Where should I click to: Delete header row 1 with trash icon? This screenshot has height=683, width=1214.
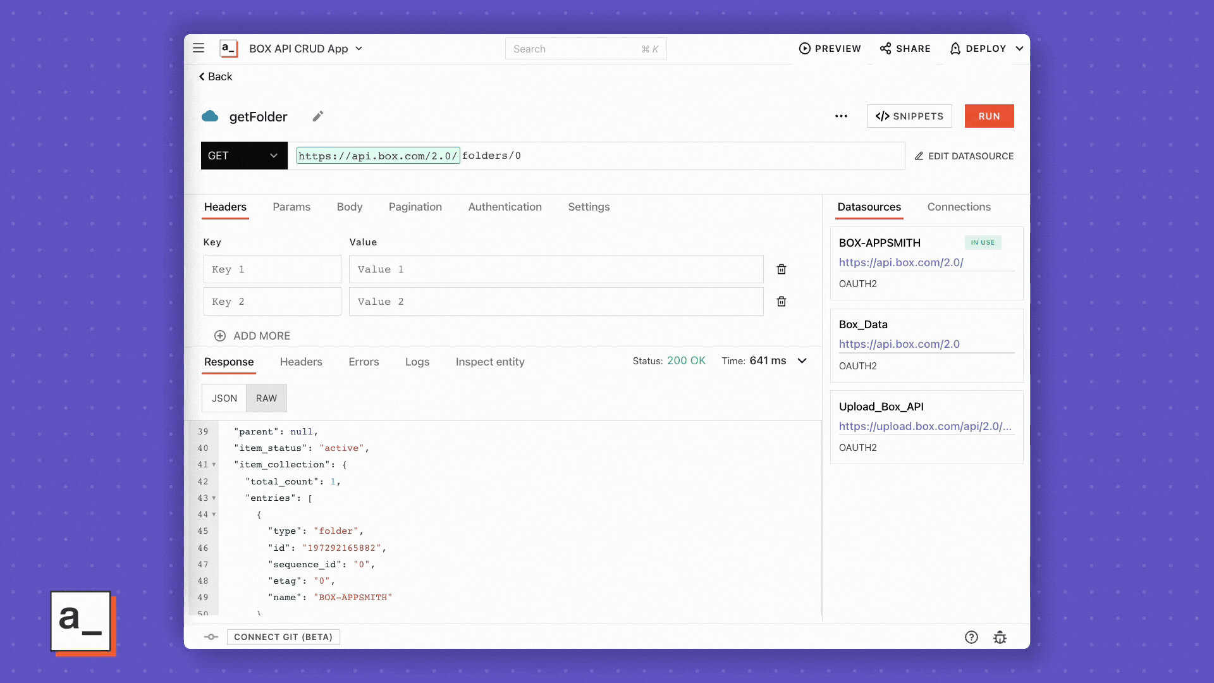click(782, 269)
